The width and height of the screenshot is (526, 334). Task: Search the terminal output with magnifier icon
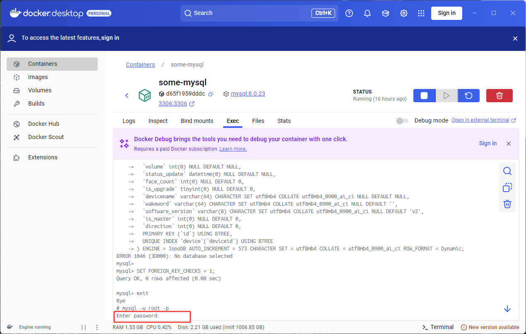(x=507, y=171)
